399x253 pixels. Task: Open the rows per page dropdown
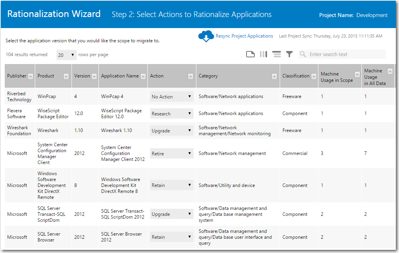[x=66, y=55]
